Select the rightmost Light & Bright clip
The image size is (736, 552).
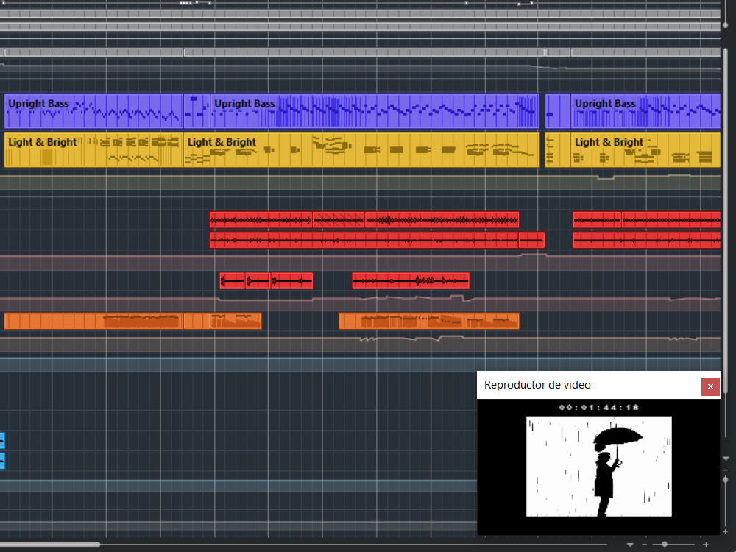[x=645, y=149]
